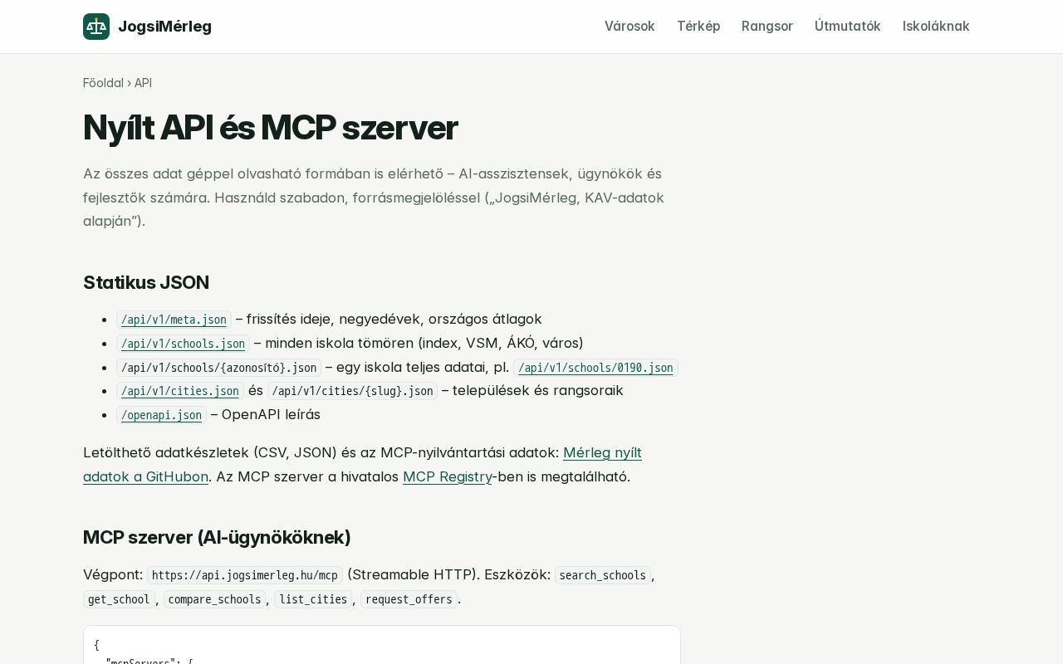Image resolution: width=1063 pixels, height=664 pixels.
Task: Click the MCP endpoint URL code
Action: pos(245,575)
